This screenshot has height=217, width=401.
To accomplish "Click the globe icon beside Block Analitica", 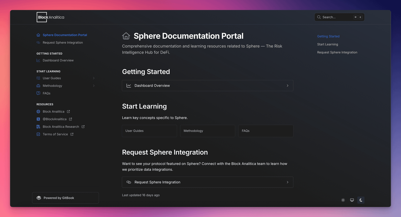I will pyautogui.click(x=38, y=112).
